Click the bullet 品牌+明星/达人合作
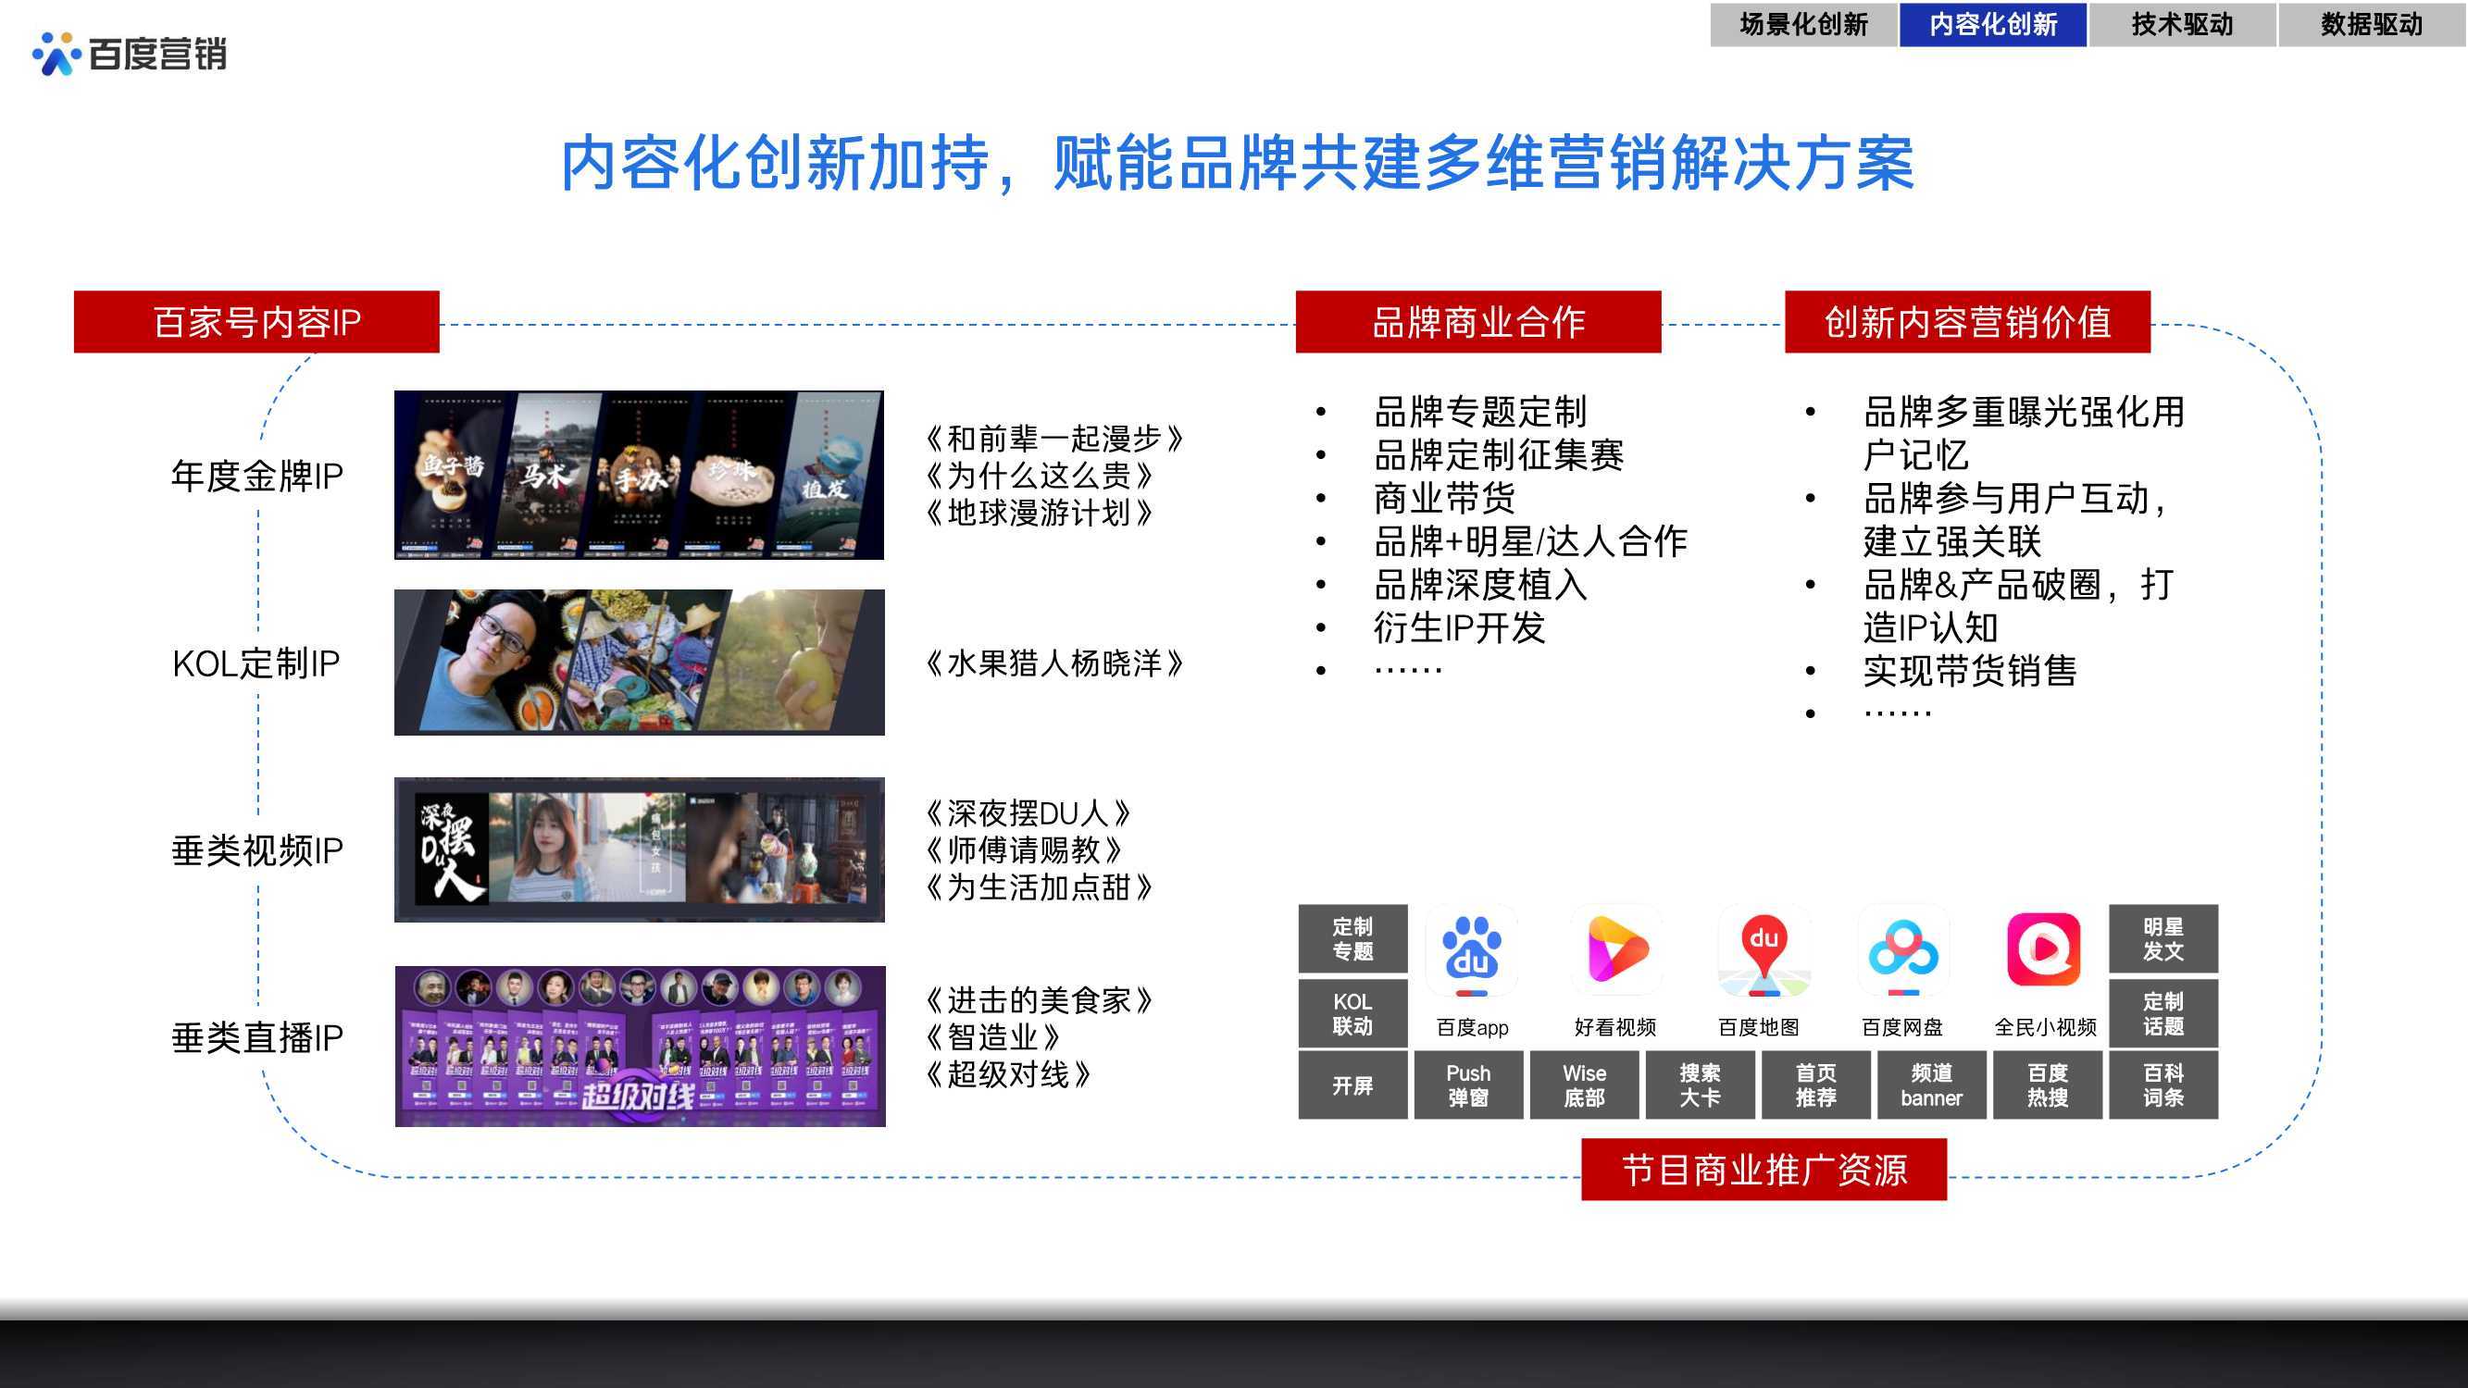 point(1531,541)
